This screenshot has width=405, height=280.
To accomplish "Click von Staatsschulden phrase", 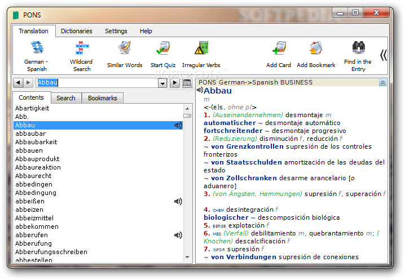I will [246, 162].
